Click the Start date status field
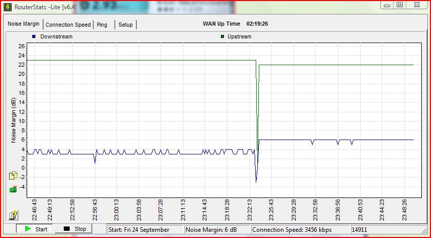Viewport: 431px width, 238px height. 145,229
